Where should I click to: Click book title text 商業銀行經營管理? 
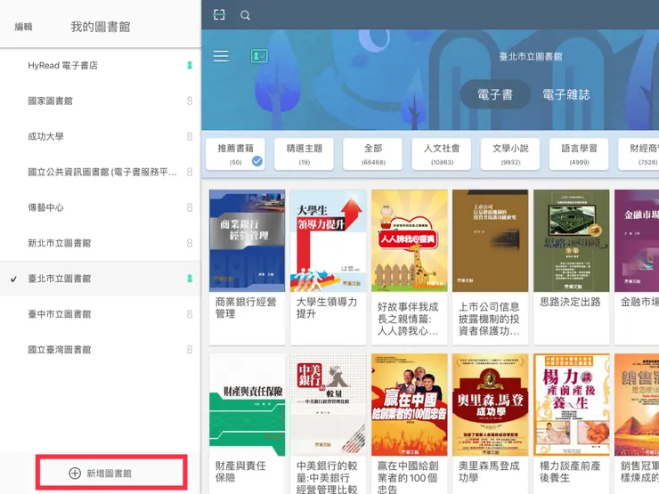tap(246, 308)
